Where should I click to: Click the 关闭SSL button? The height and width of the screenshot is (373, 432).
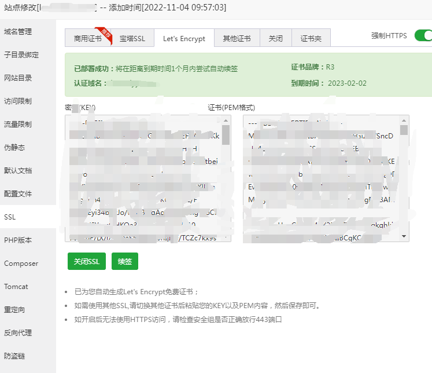point(87,261)
